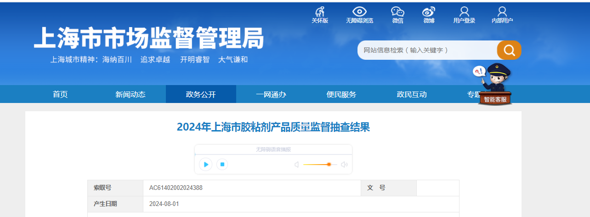
Task: Click the low volume speaker icon
Action: pyautogui.click(x=297, y=165)
